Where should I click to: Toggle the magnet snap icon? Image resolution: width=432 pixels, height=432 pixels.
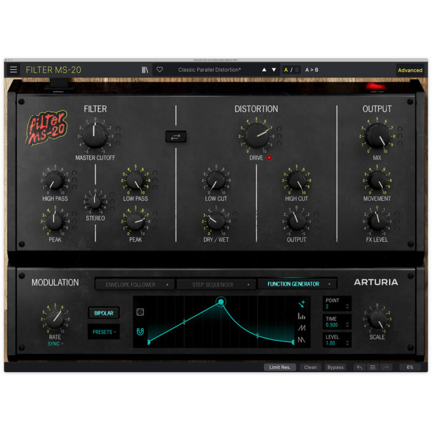point(140,332)
